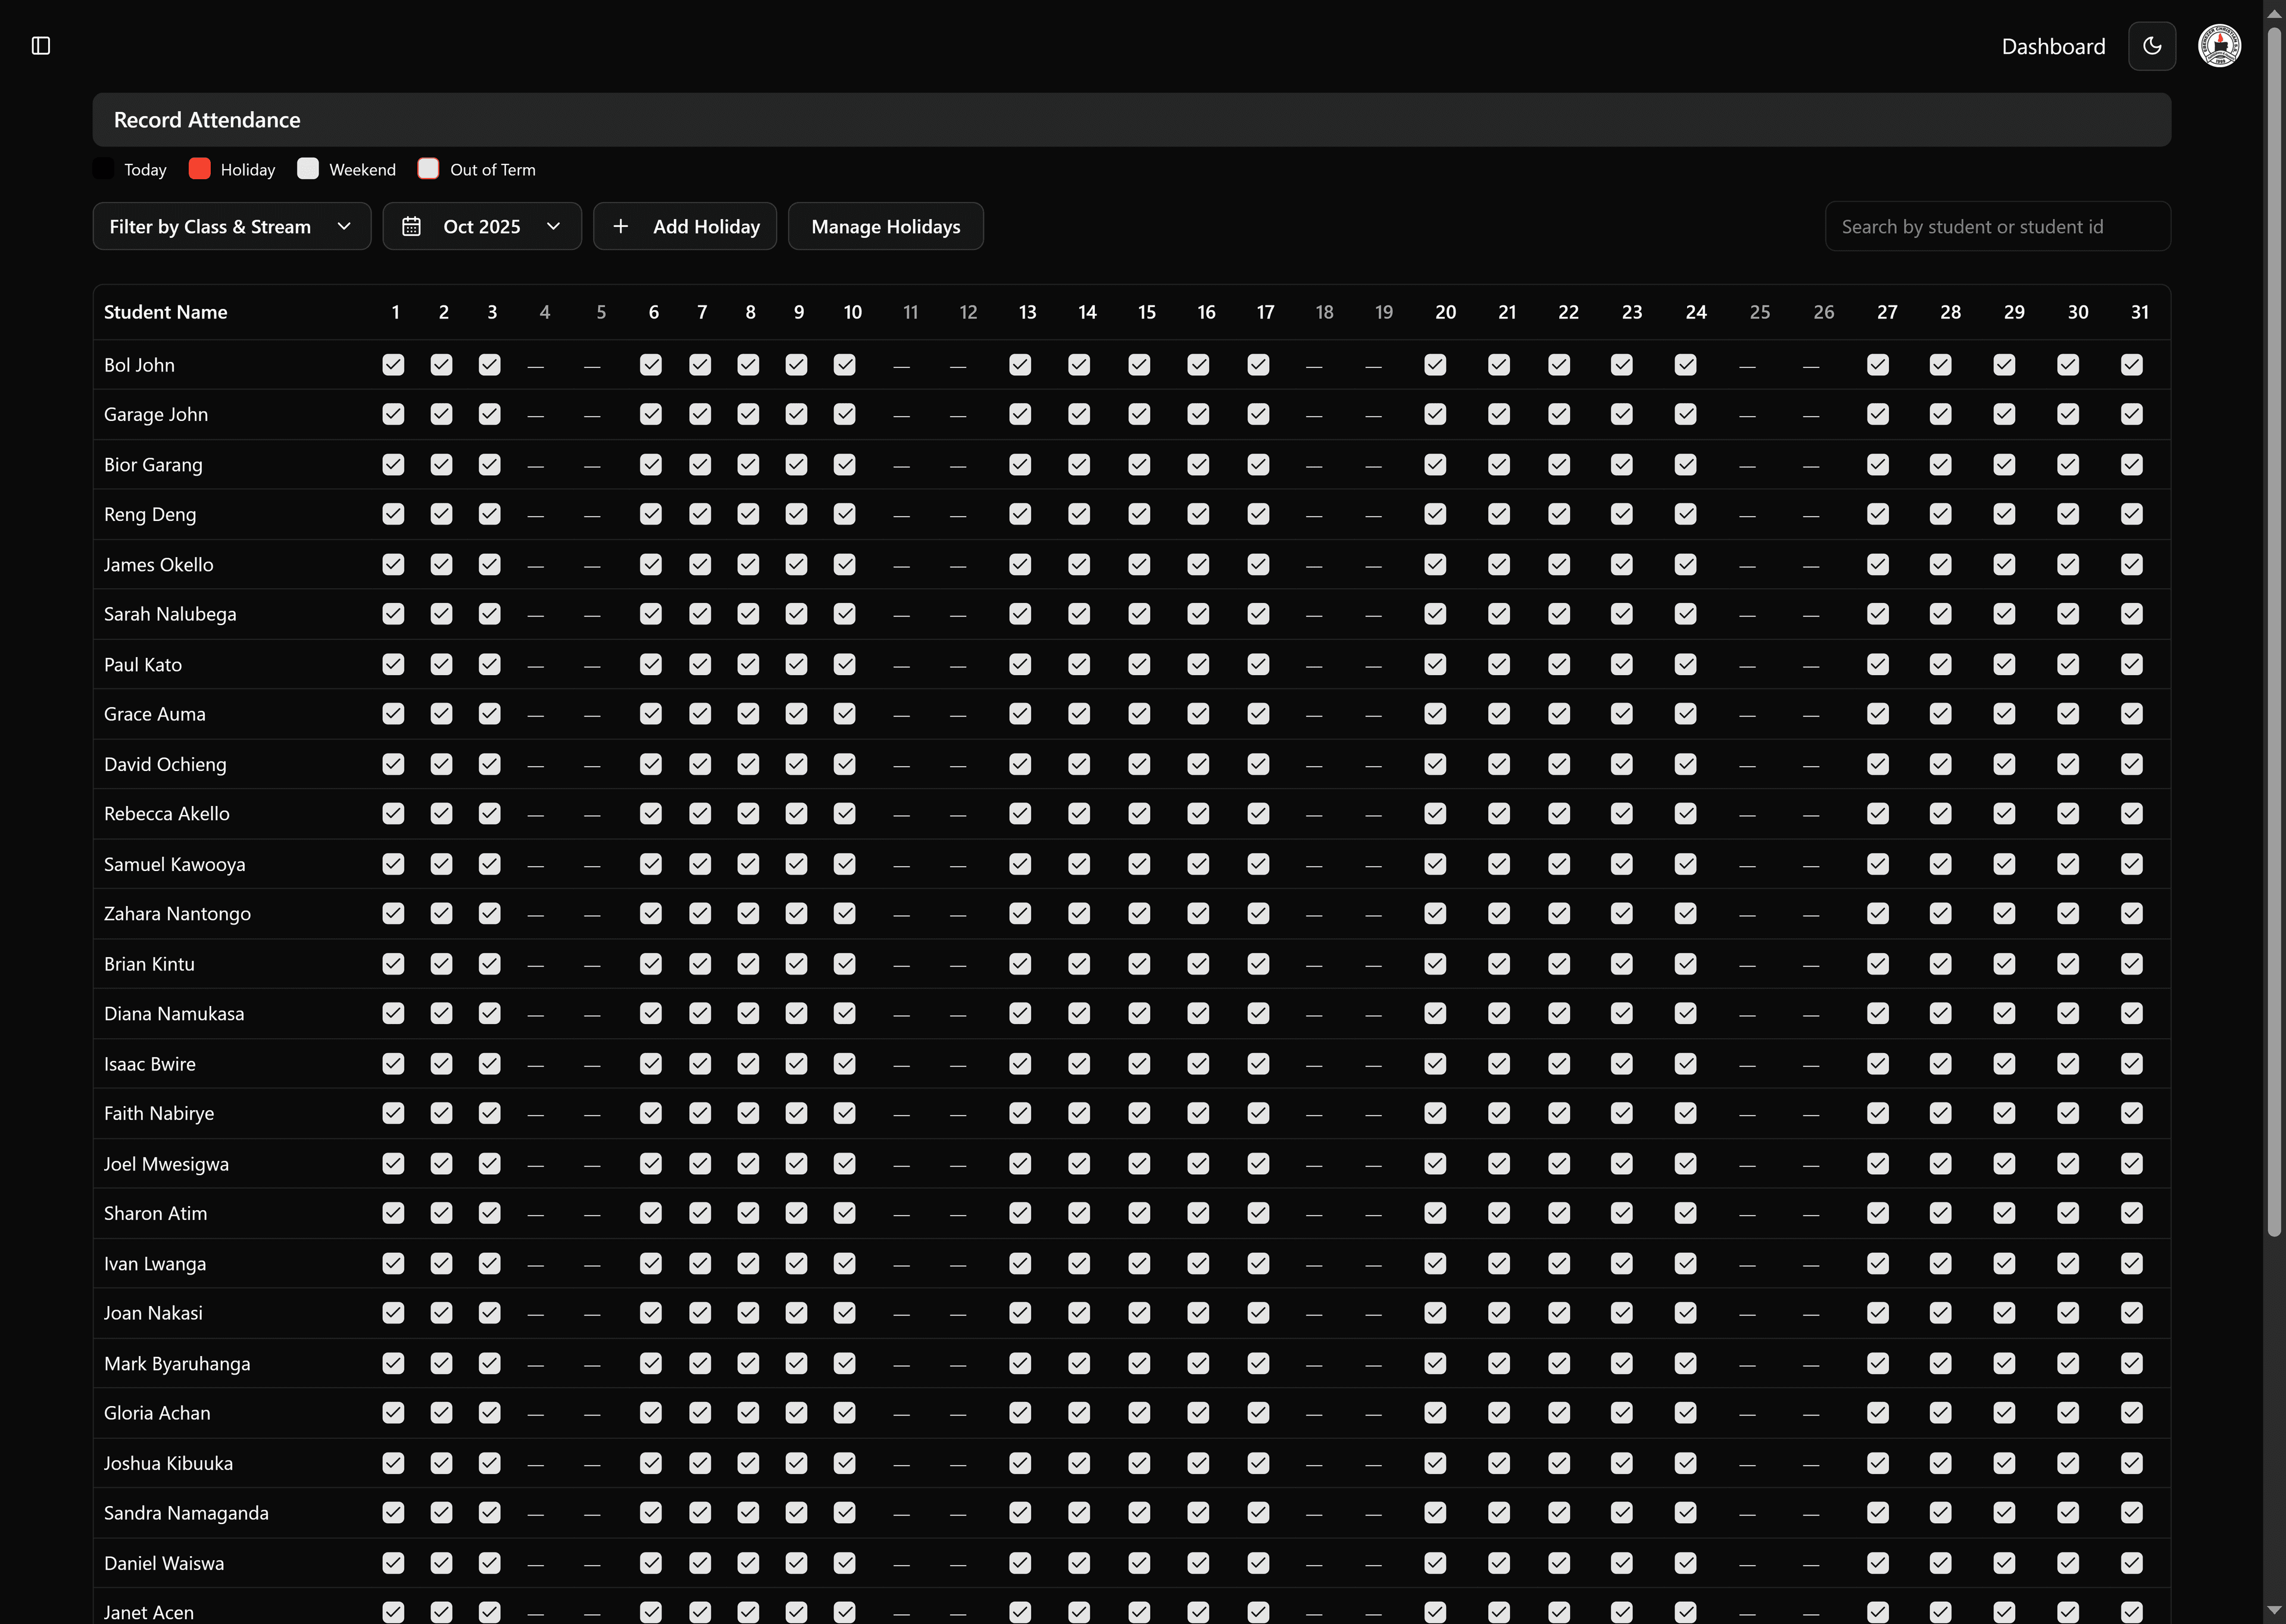Click the Out of Term legend swatch
Viewport: 2286px width, 1624px height.
[429, 169]
